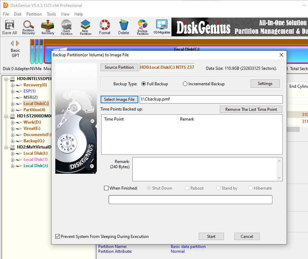Screen dimensions: 308x259
Task: Collapse the HD1:ST2000DM disk node
Action: [7, 116]
